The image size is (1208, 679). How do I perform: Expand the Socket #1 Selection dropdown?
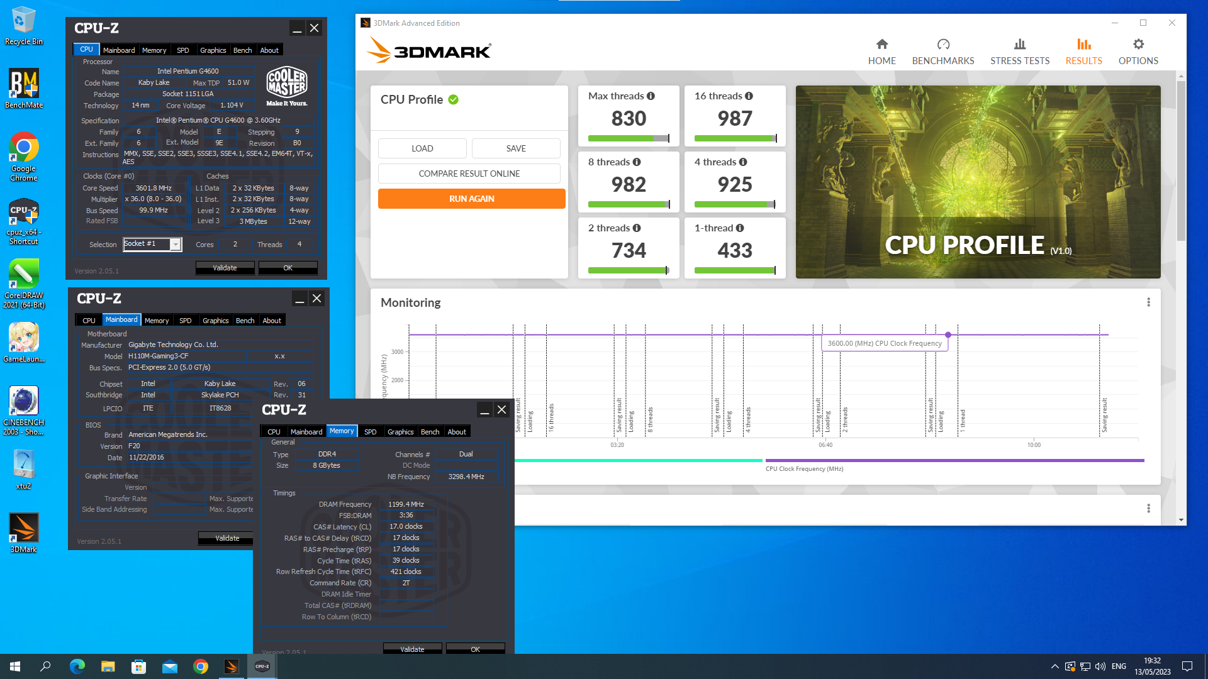pos(176,245)
